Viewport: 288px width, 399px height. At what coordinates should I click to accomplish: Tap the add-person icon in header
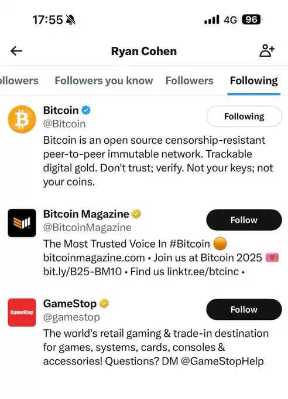pos(267,50)
